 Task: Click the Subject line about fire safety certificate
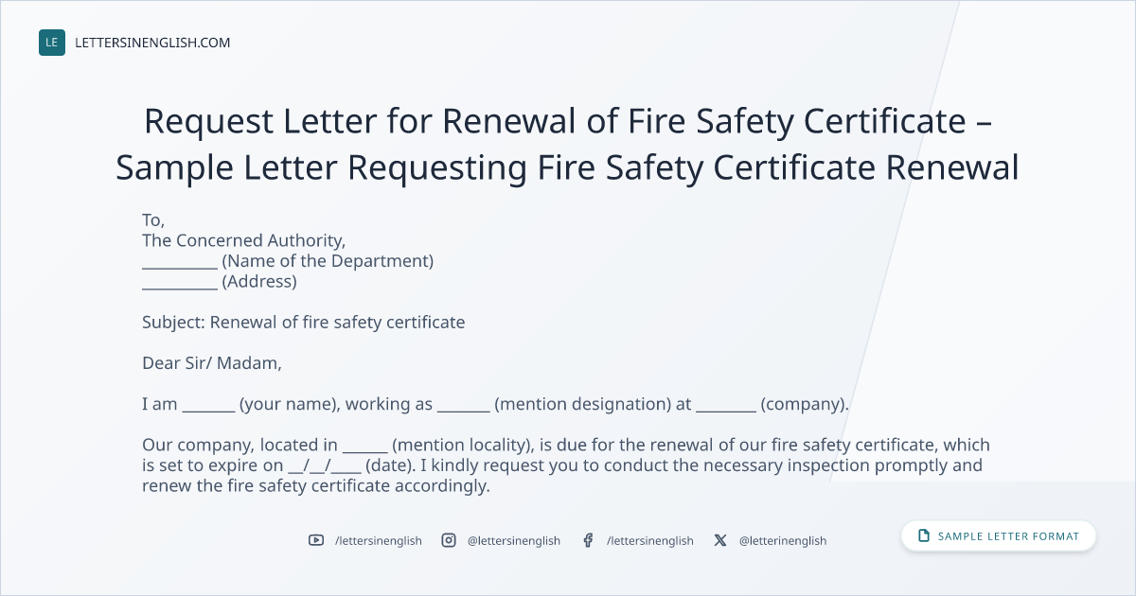pyautogui.click(x=304, y=322)
